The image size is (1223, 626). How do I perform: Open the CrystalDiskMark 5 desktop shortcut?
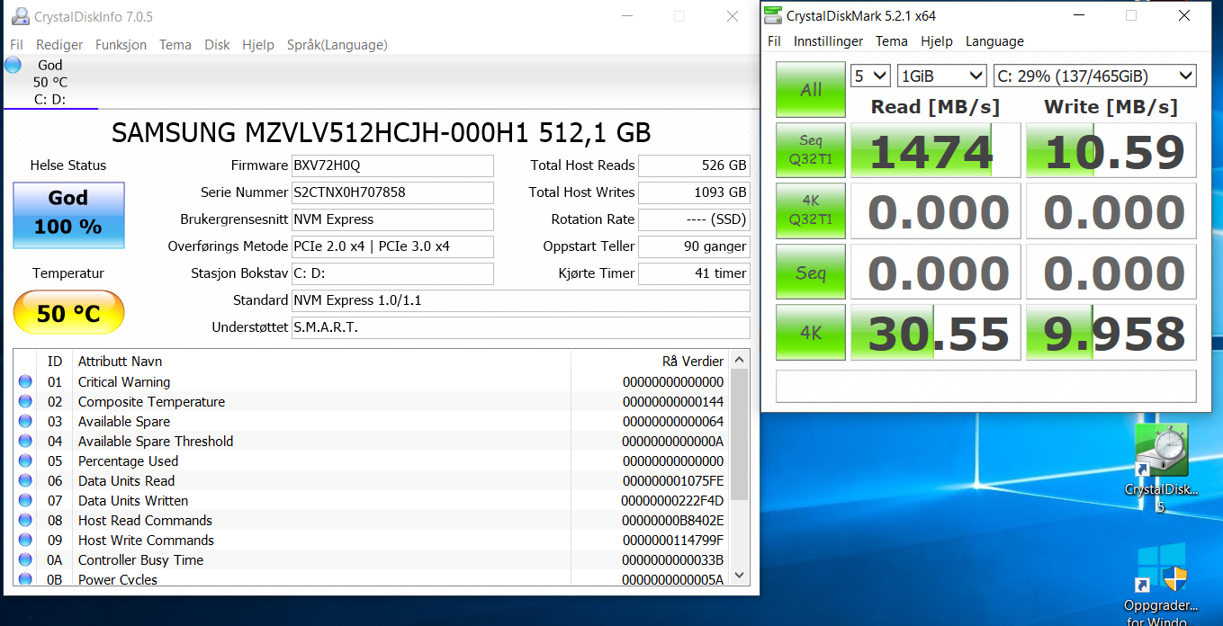point(1161,468)
